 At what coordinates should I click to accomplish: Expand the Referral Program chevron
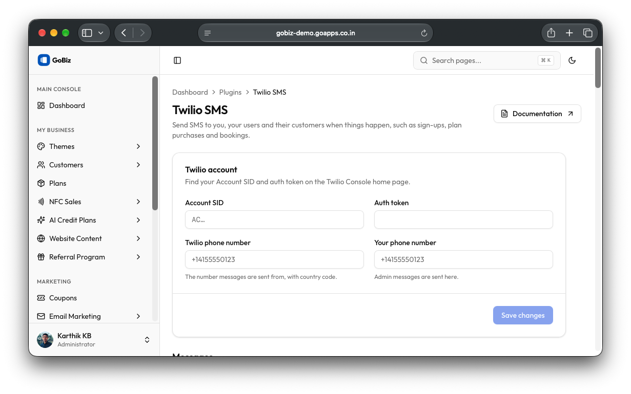pyautogui.click(x=138, y=257)
